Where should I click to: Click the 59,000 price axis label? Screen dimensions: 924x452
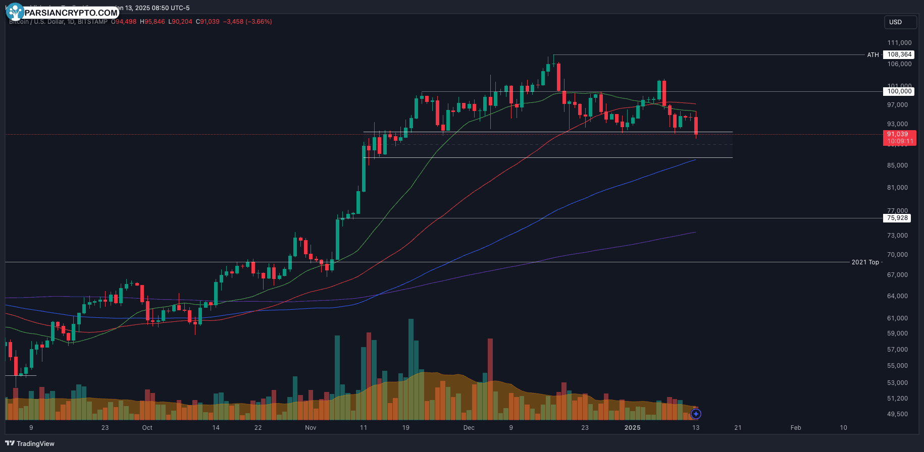(898, 333)
